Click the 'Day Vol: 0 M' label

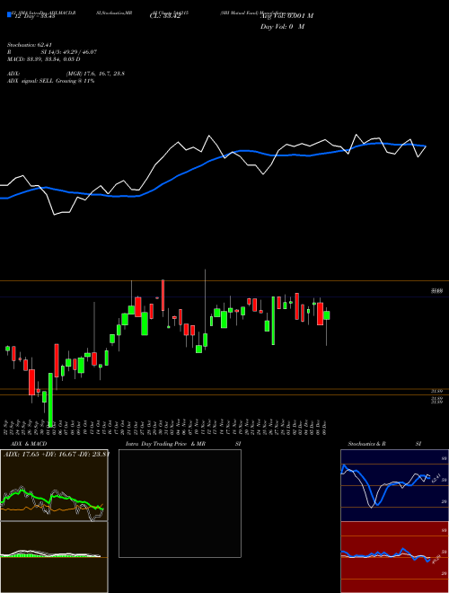tap(282, 27)
